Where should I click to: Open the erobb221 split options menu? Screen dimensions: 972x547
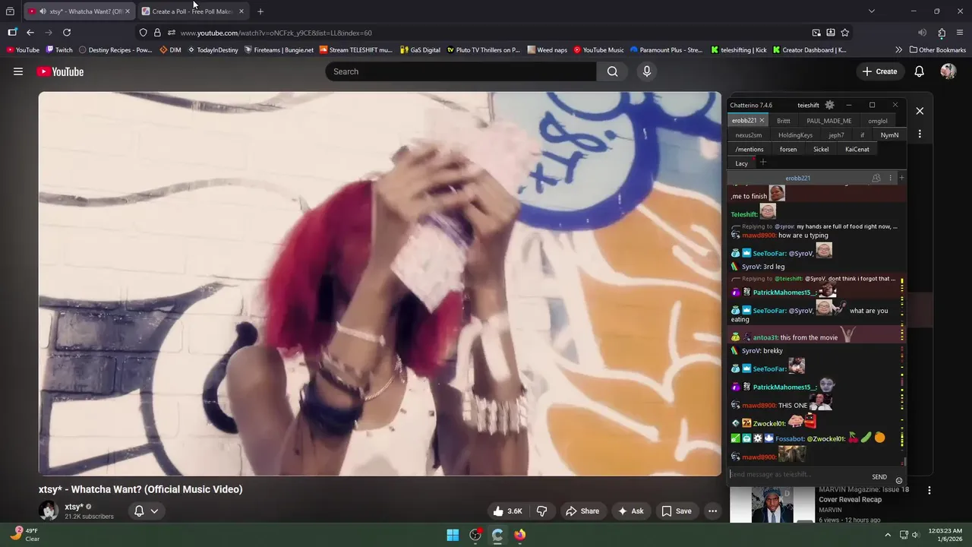point(890,178)
